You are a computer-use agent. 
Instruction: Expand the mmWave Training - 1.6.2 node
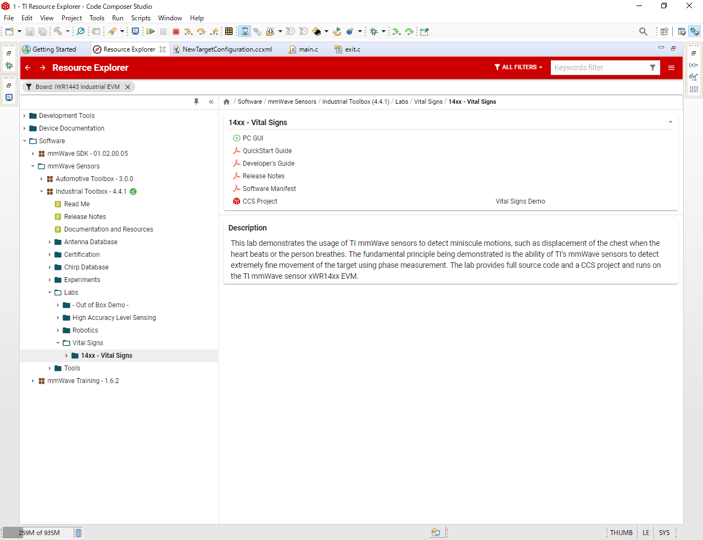pos(33,381)
